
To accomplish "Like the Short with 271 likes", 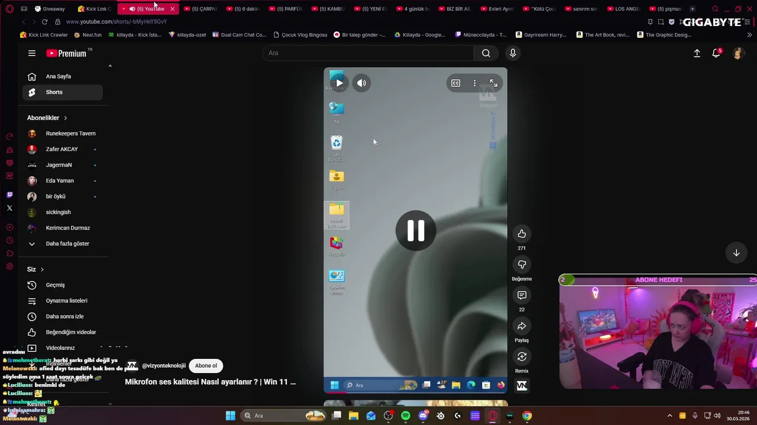I will [x=522, y=234].
